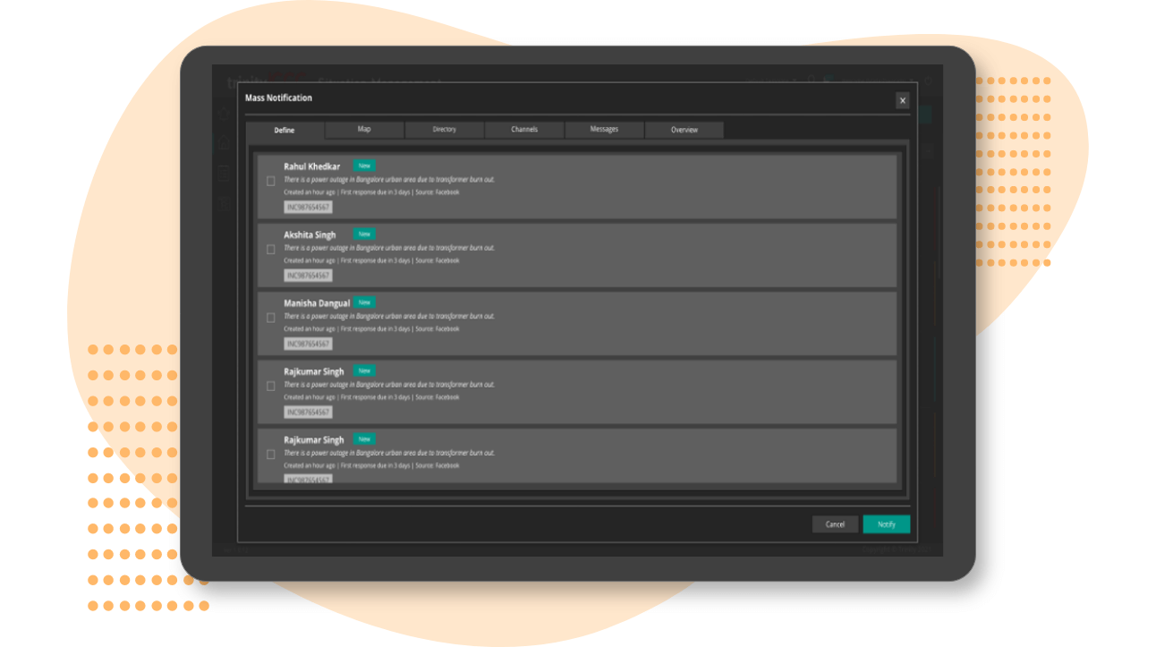This screenshot has height=647, width=1156.
Task: Select the checkbox for Akshita Singh
Action: [x=270, y=250]
